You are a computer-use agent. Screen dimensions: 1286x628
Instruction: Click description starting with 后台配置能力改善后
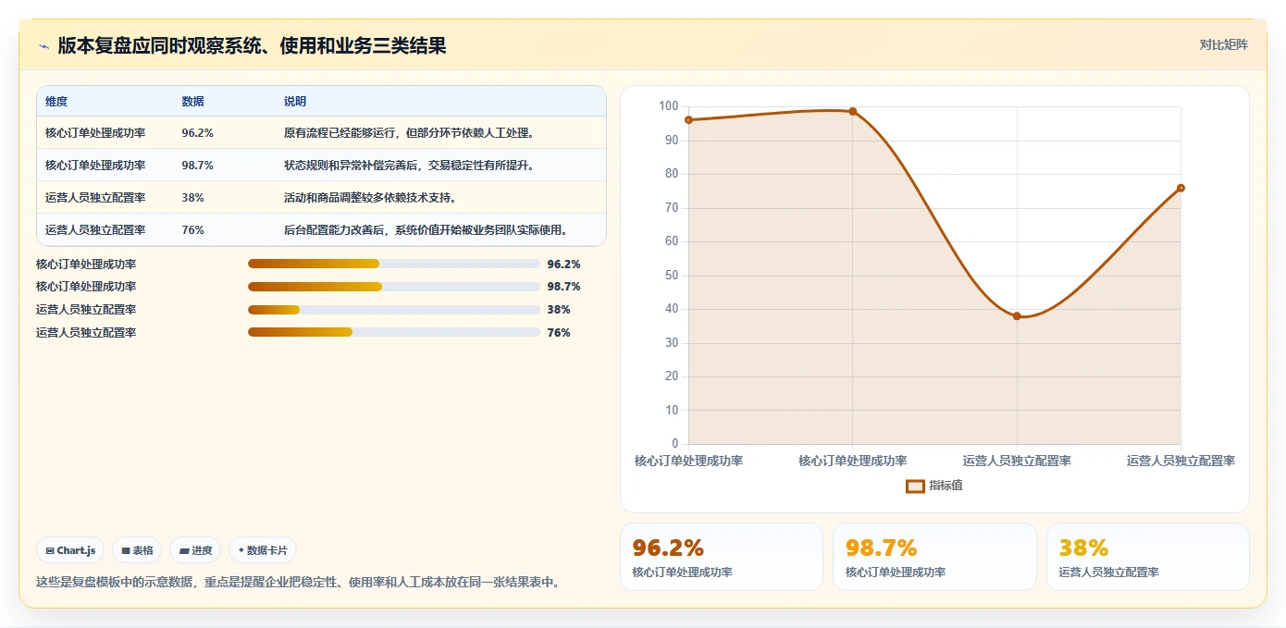(426, 230)
